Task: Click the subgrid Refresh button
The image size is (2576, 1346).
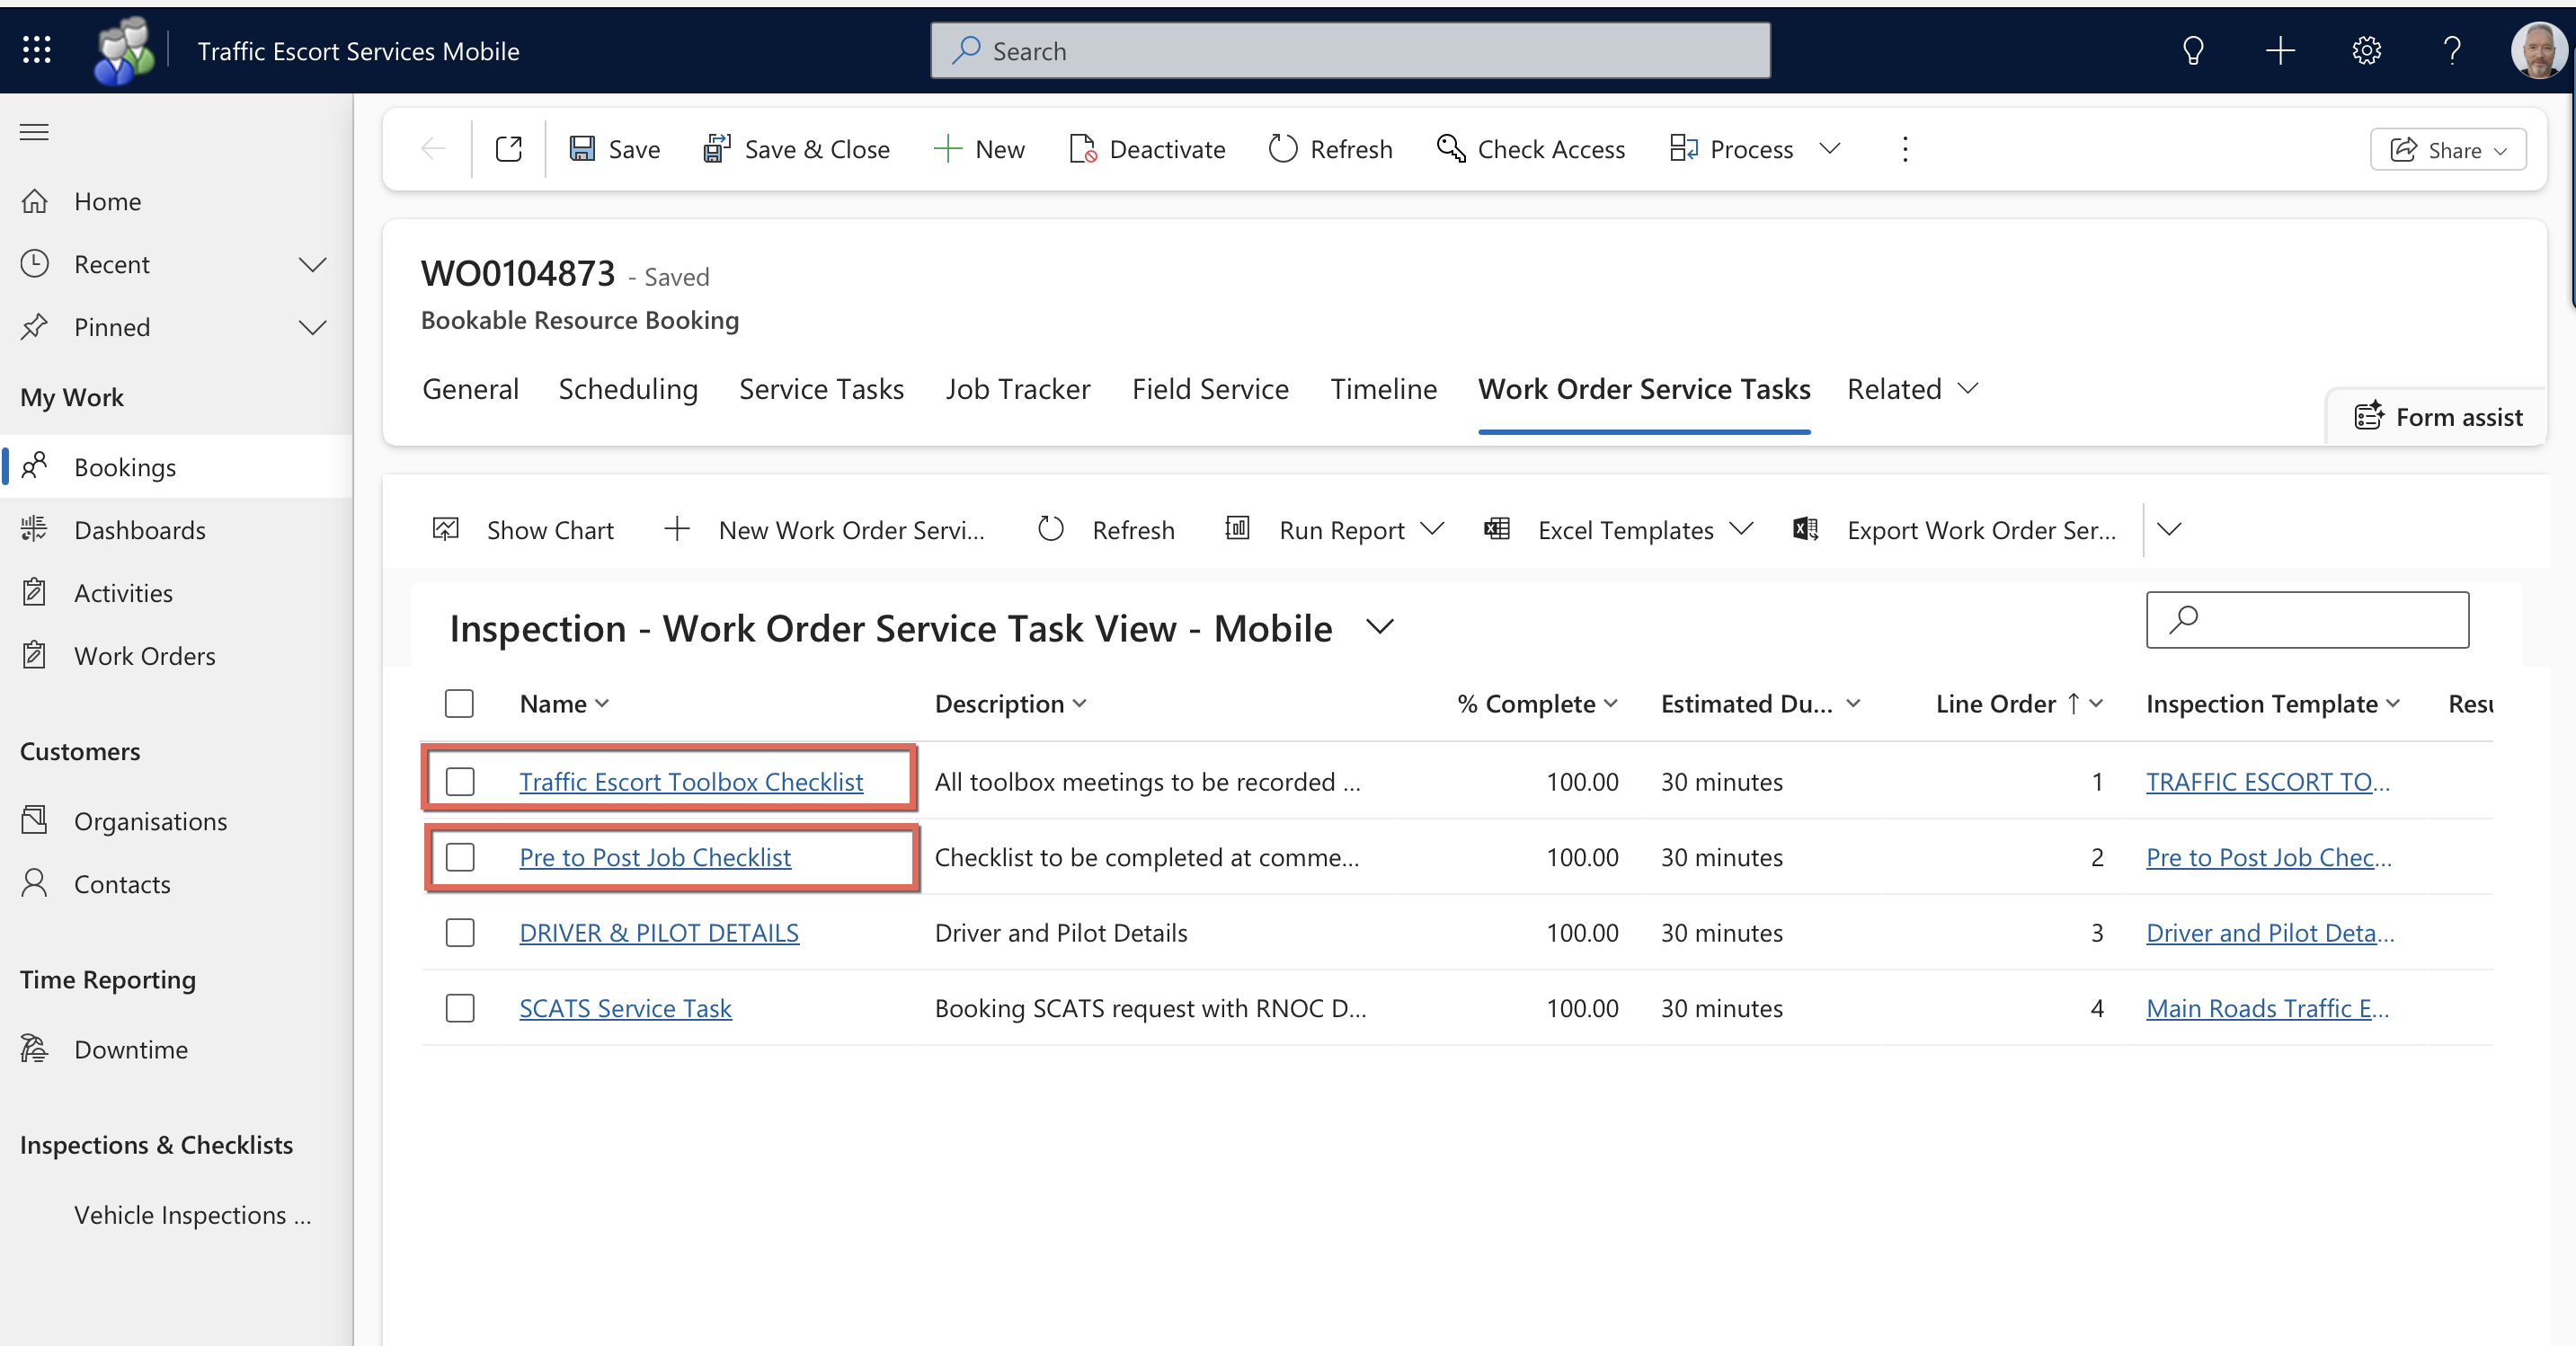Action: (1106, 530)
